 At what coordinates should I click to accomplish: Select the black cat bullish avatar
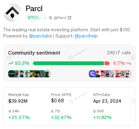coord(47,74)
